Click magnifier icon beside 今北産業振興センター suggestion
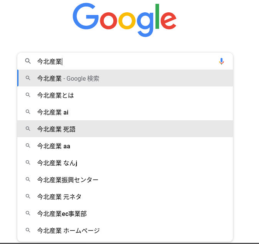The height and width of the screenshot is (244, 259). (x=28, y=180)
